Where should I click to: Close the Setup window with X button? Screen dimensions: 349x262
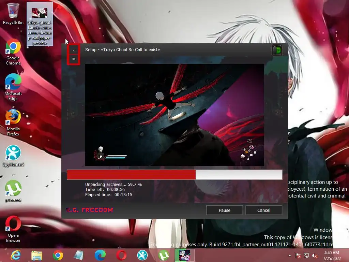click(74, 59)
